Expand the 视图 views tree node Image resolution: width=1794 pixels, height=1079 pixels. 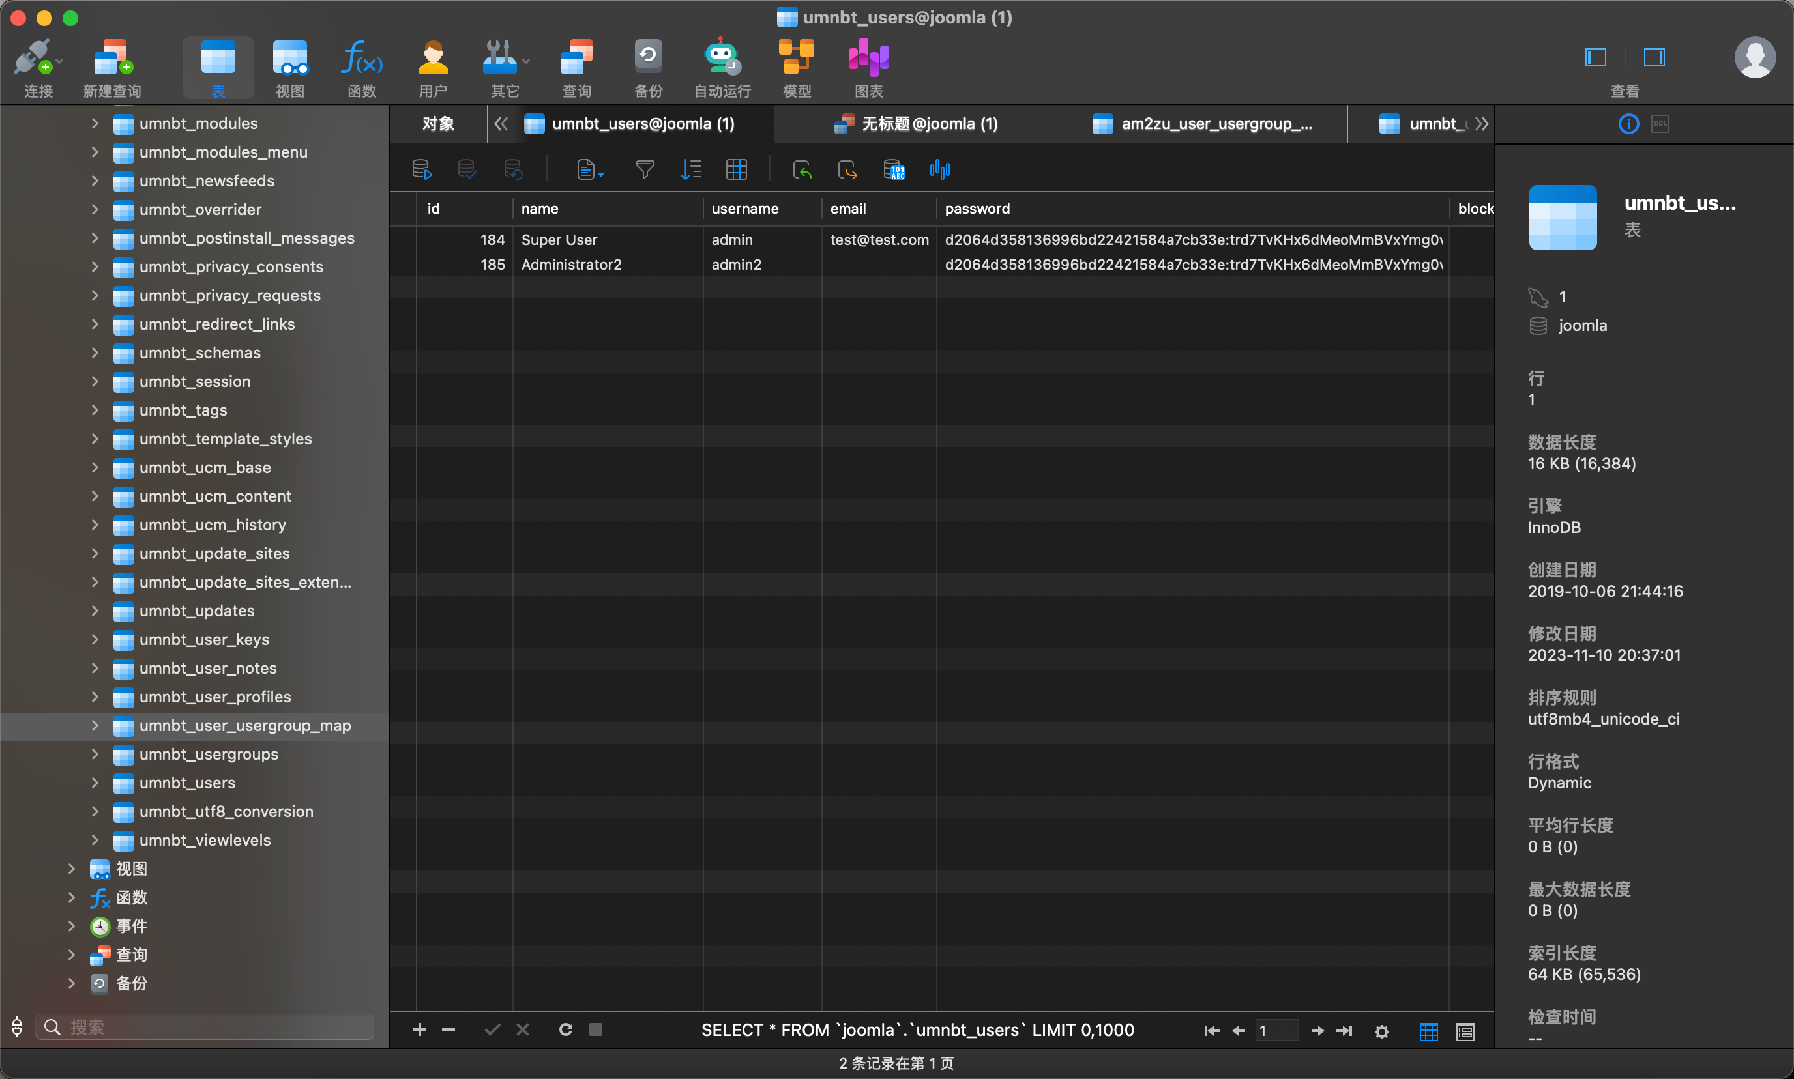71,868
